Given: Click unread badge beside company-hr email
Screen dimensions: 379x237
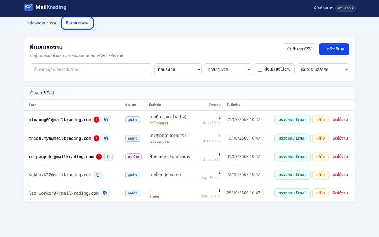Looking at the screenshot, I should pos(99,157).
